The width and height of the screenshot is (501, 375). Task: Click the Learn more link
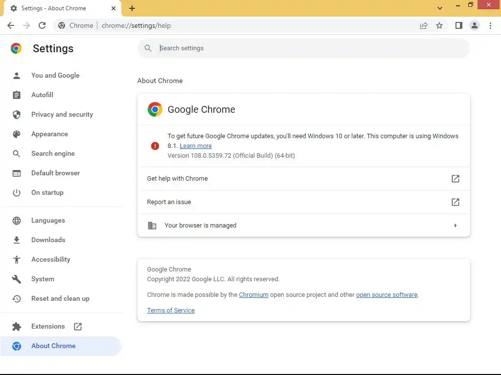point(196,146)
